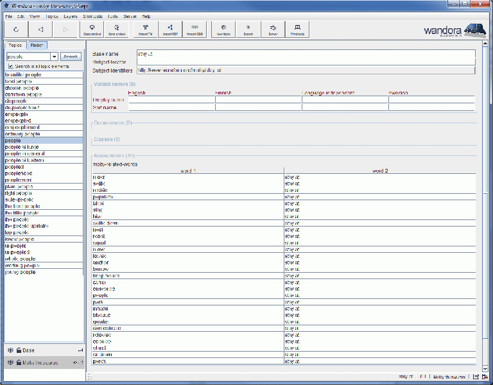Click the New topic toolbar icon
This screenshot has height=385, width=493.
pos(223,30)
